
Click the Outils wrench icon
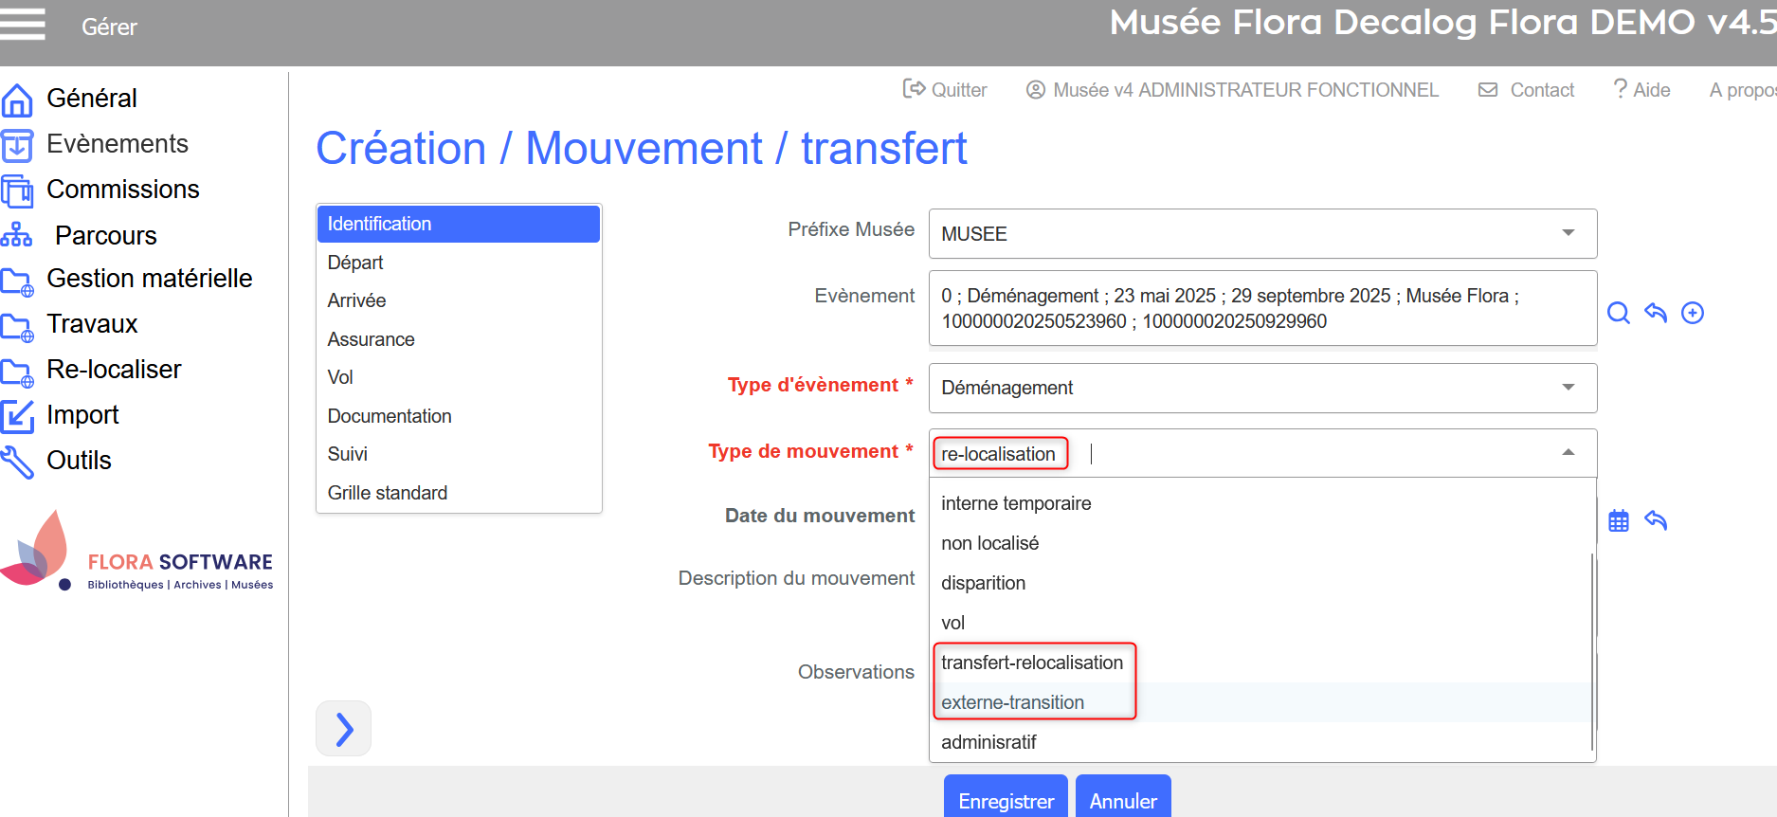click(x=17, y=462)
